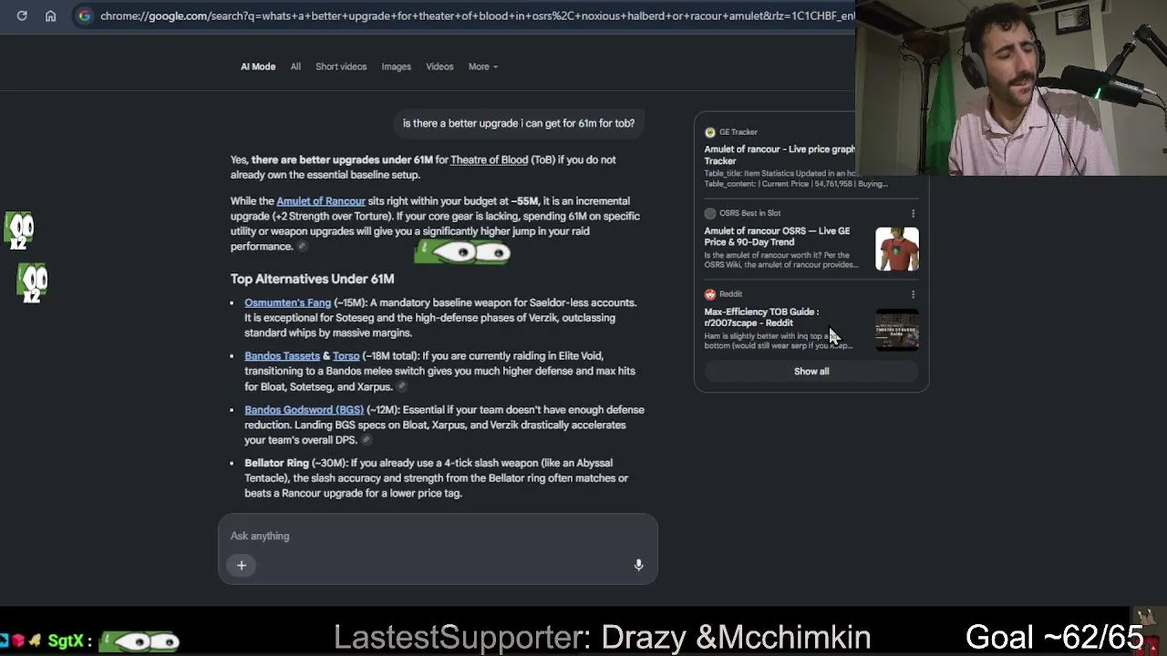
Task: Switch to the AI Mode tab
Action: 258,67
